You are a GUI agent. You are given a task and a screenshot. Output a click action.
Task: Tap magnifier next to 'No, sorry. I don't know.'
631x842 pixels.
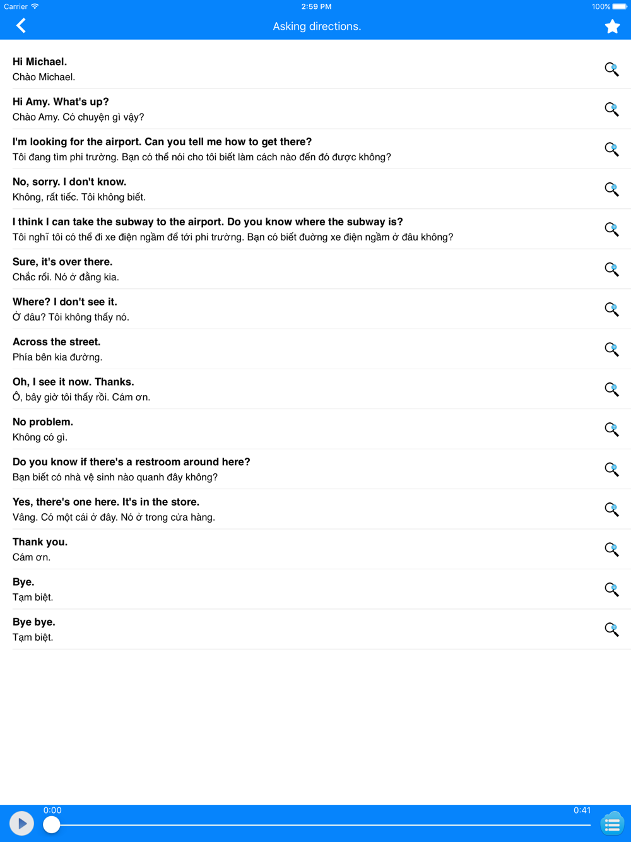pyautogui.click(x=611, y=189)
